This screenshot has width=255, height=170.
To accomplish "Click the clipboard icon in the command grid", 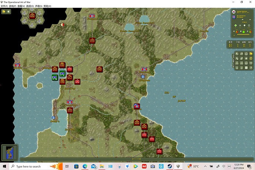I will pos(246,63).
